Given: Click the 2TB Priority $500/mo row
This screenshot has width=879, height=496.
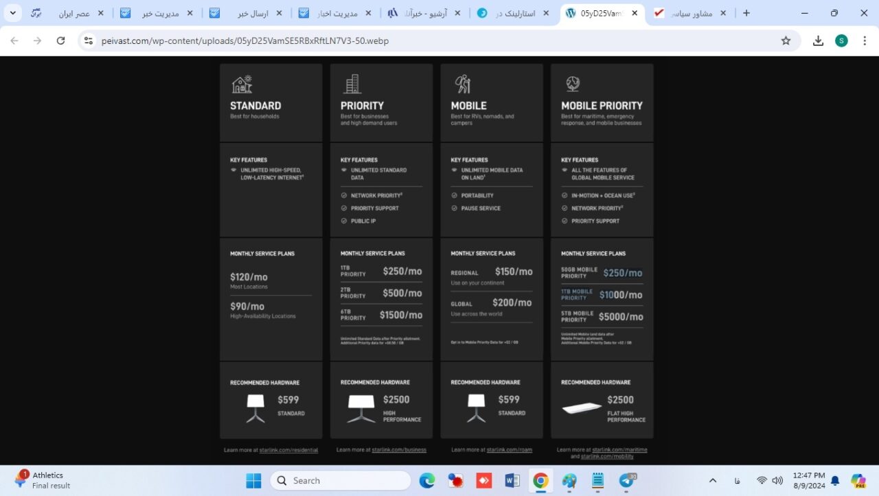Looking at the screenshot, I should [x=381, y=293].
